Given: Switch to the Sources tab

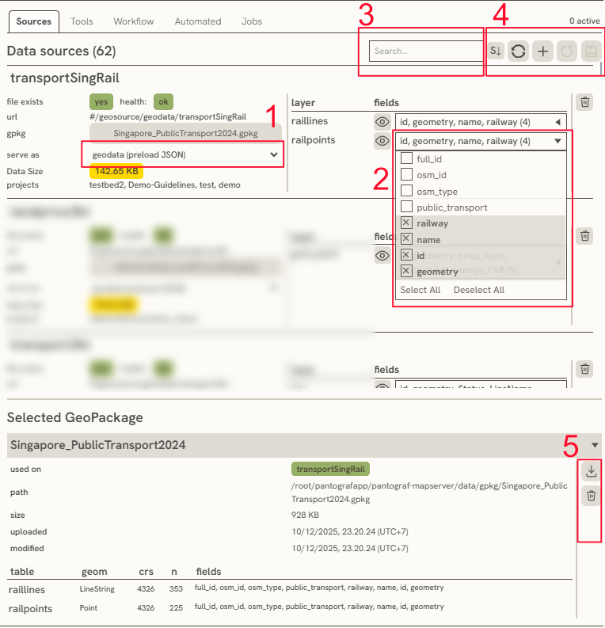Looking at the screenshot, I should click(33, 21).
